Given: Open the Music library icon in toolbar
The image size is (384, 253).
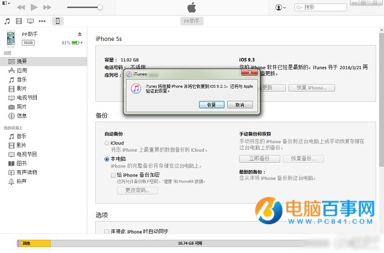Looking at the screenshot, I should point(7,21).
